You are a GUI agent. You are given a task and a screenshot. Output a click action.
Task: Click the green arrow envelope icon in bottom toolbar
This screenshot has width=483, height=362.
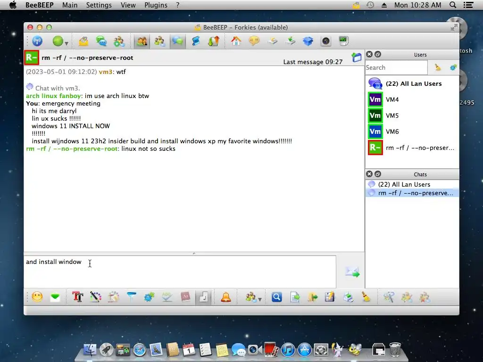pyautogui.click(x=55, y=297)
